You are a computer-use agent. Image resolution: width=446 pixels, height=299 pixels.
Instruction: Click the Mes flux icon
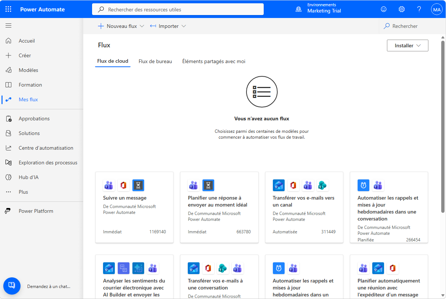click(8, 99)
